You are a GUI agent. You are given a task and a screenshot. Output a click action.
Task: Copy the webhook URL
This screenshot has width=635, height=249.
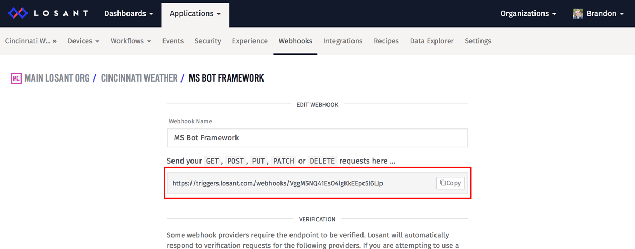coord(450,183)
